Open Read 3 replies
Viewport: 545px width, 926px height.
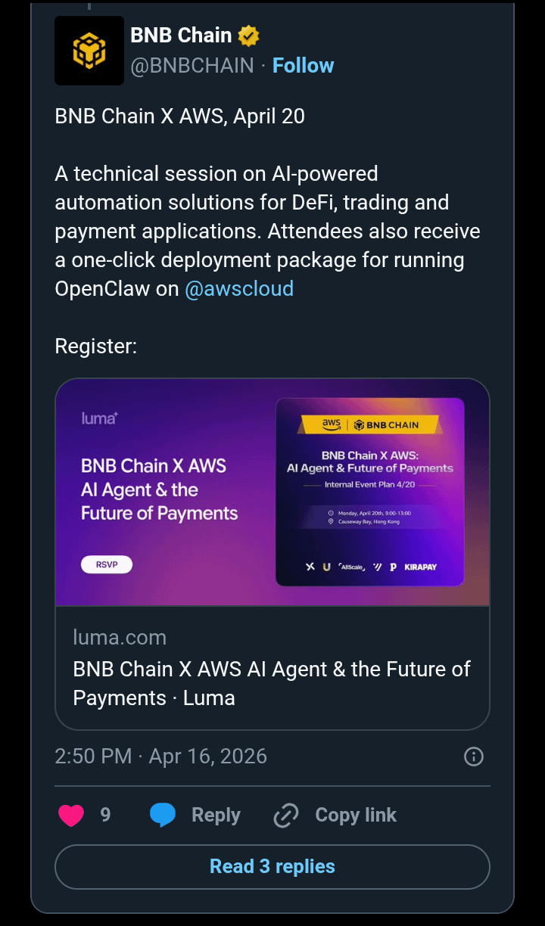[x=272, y=867]
